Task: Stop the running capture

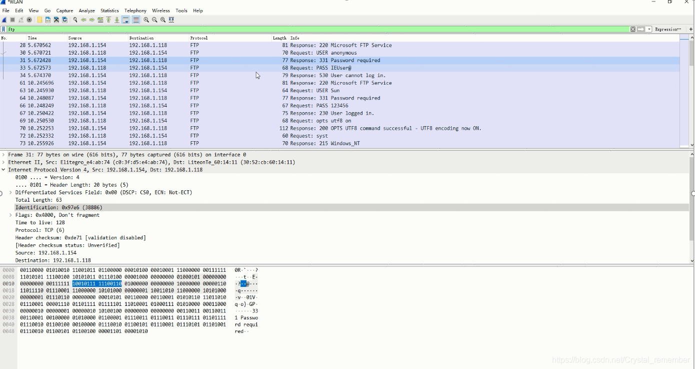Action: 12,20
